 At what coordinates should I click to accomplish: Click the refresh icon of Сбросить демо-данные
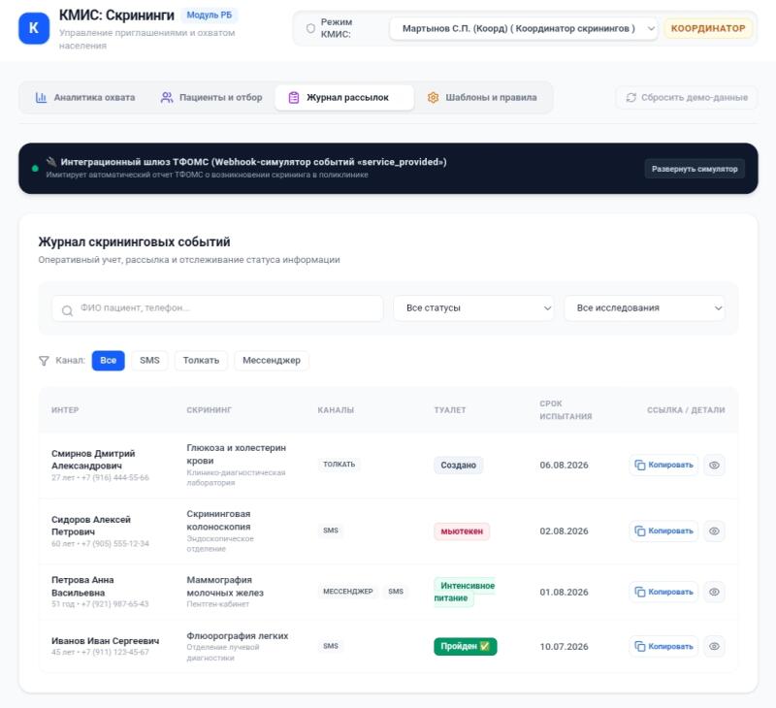pyautogui.click(x=631, y=97)
